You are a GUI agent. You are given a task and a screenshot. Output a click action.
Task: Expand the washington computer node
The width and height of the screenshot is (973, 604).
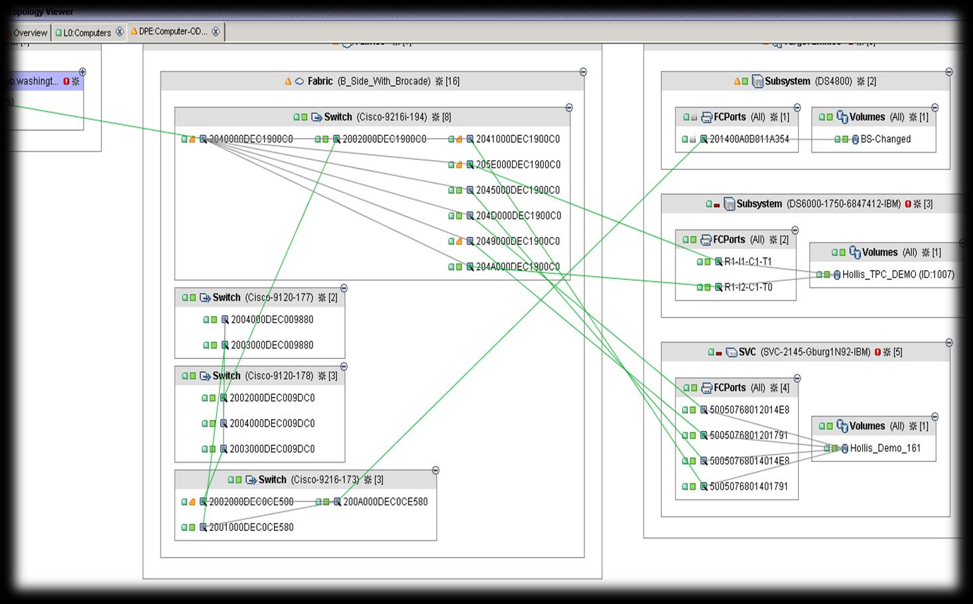82,72
